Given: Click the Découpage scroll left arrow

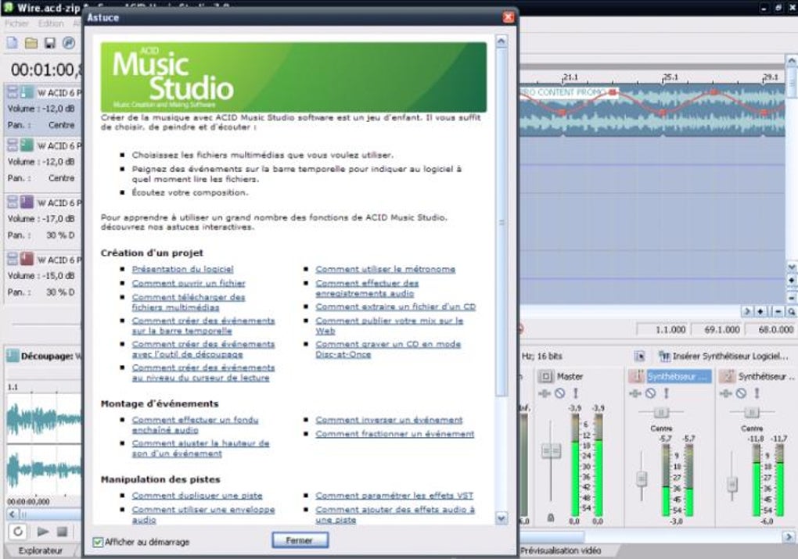Looking at the screenshot, I should [x=13, y=514].
